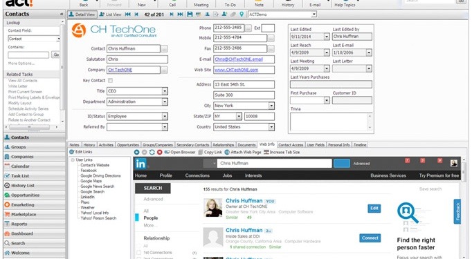This screenshot has width=472, height=259.
Task: Expand the Title dropdown showing CEO
Action: tap(165, 91)
